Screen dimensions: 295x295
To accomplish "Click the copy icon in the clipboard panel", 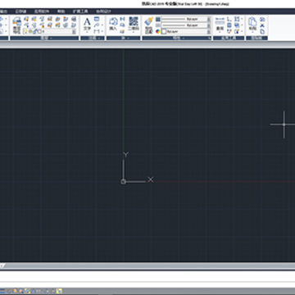I will (x=262, y=31).
